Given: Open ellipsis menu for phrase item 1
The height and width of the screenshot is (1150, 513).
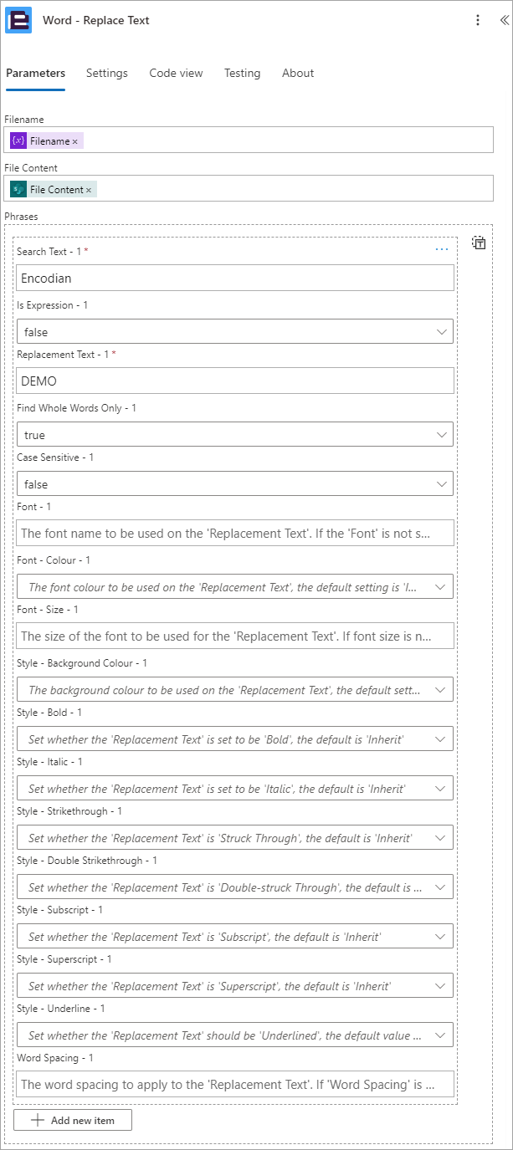Looking at the screenshot, I should pyautogui.click(x=442, y=249).
